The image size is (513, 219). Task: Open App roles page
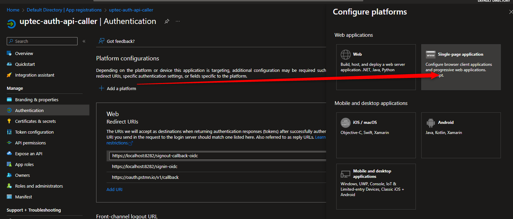pos(24,164)
